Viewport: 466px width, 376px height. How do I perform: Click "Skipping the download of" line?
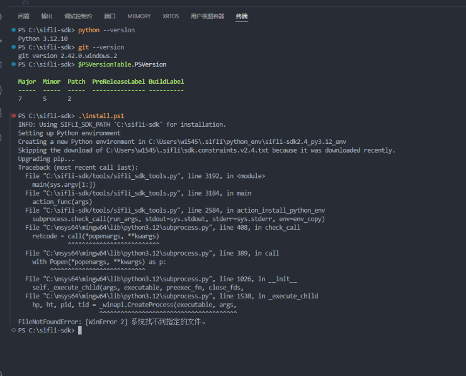tap(207, 150)
